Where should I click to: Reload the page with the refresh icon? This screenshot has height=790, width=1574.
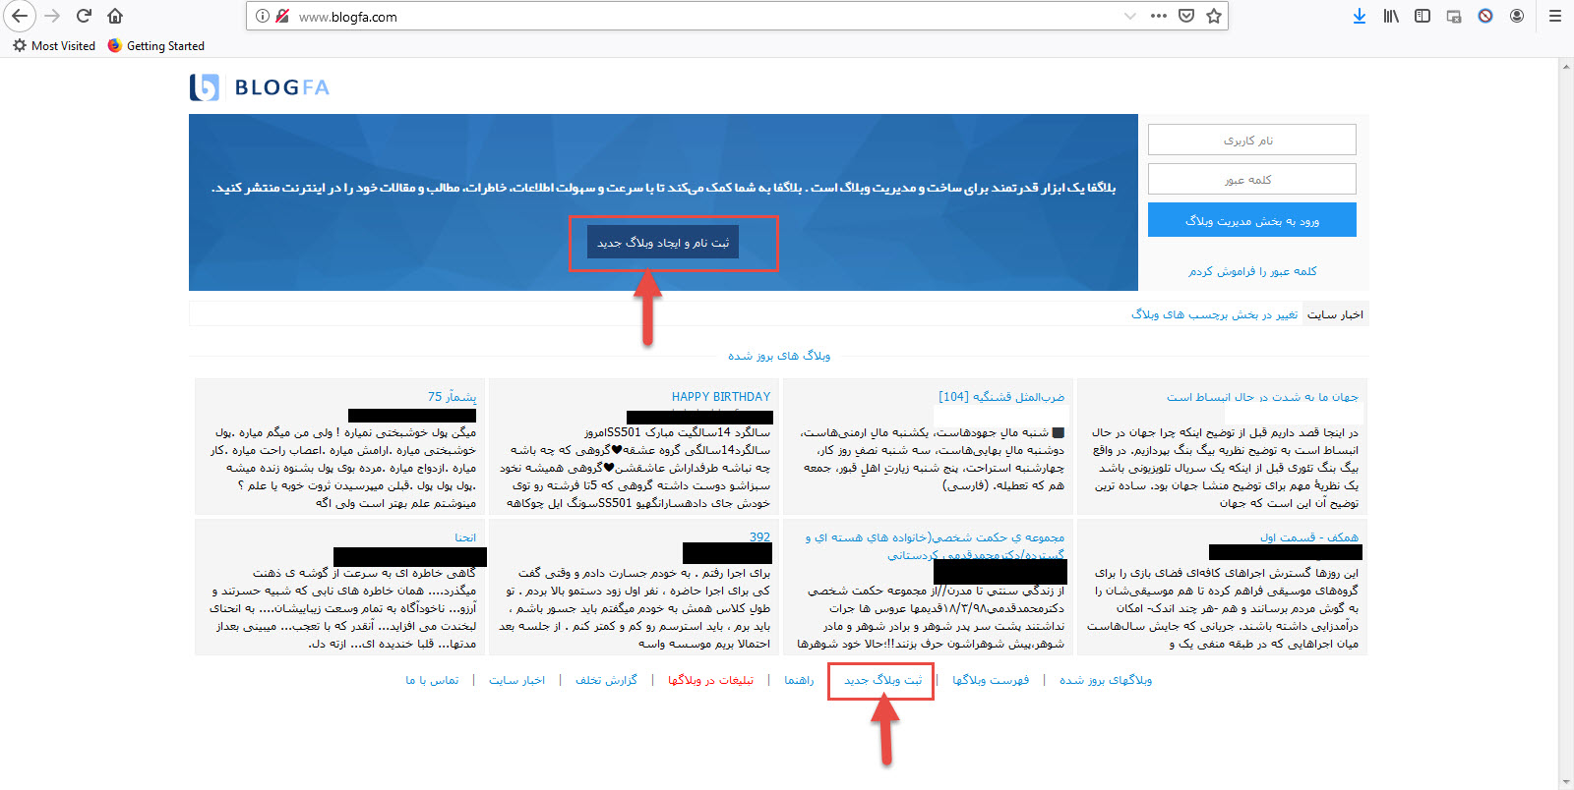84,16
